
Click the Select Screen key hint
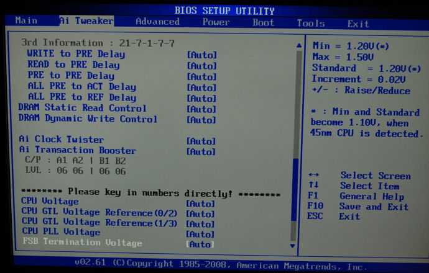coord(359,175)
